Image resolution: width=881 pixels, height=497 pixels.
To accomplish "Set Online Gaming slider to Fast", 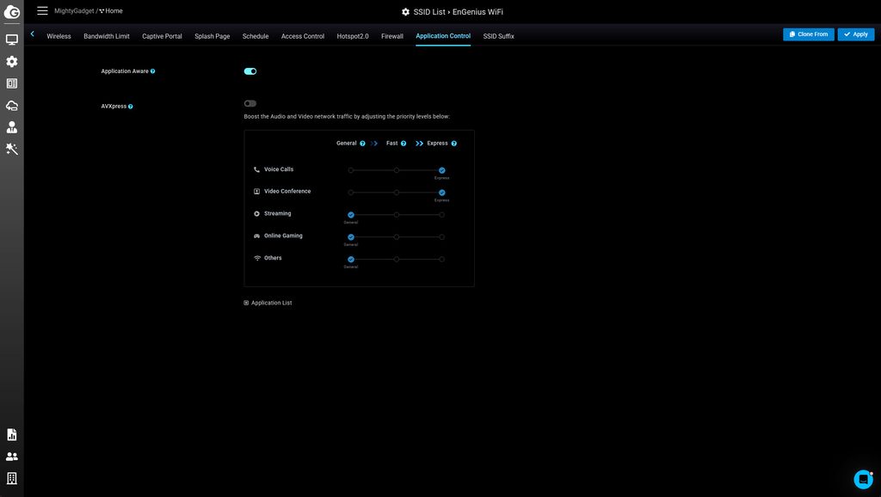I will pos(396,237).
